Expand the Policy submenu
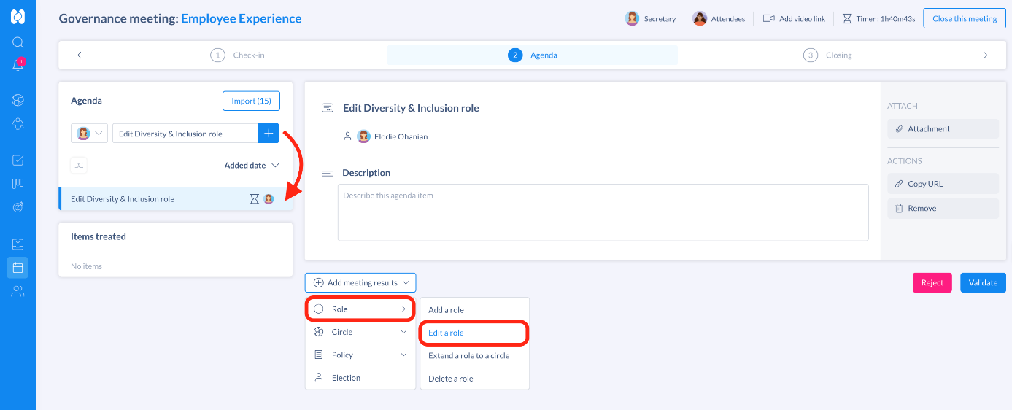The image size is (1012, 410). click(x=360, y=355)
